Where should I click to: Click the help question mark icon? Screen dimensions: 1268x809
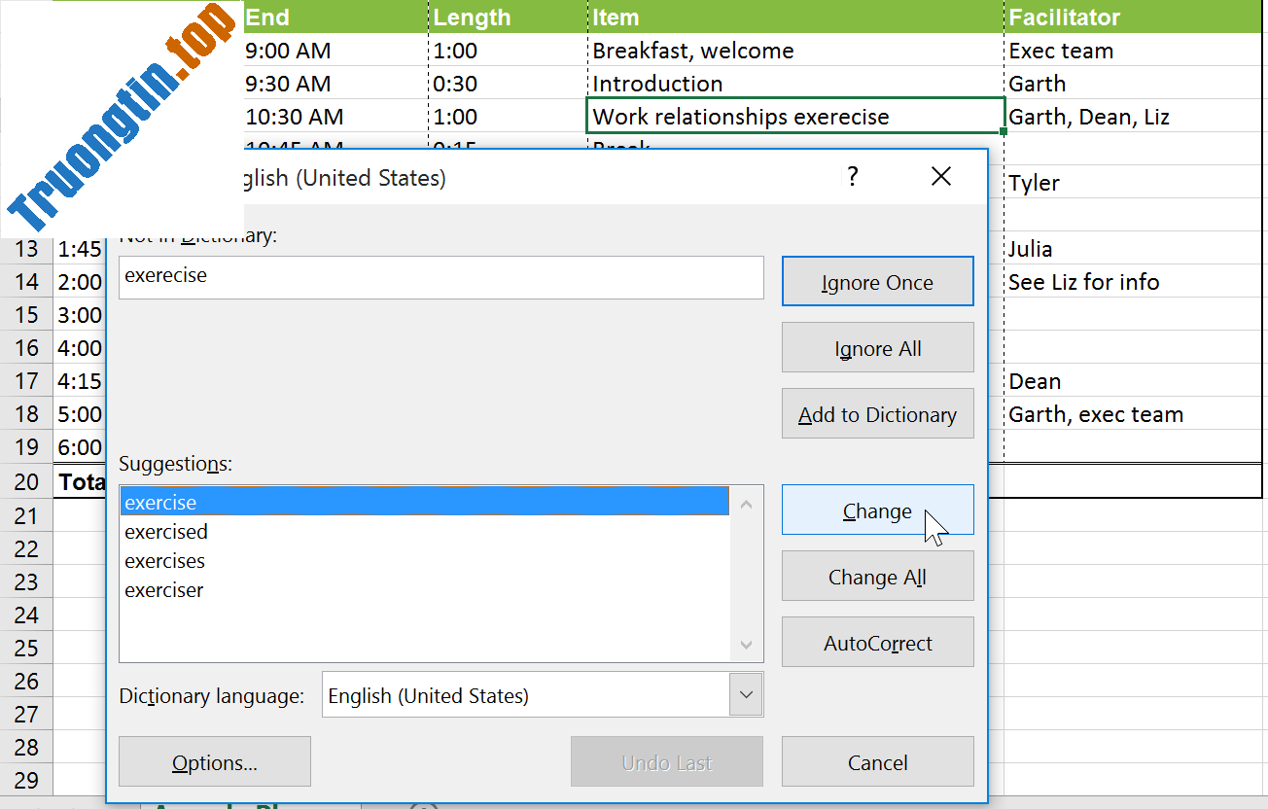[x=852, y=176]
